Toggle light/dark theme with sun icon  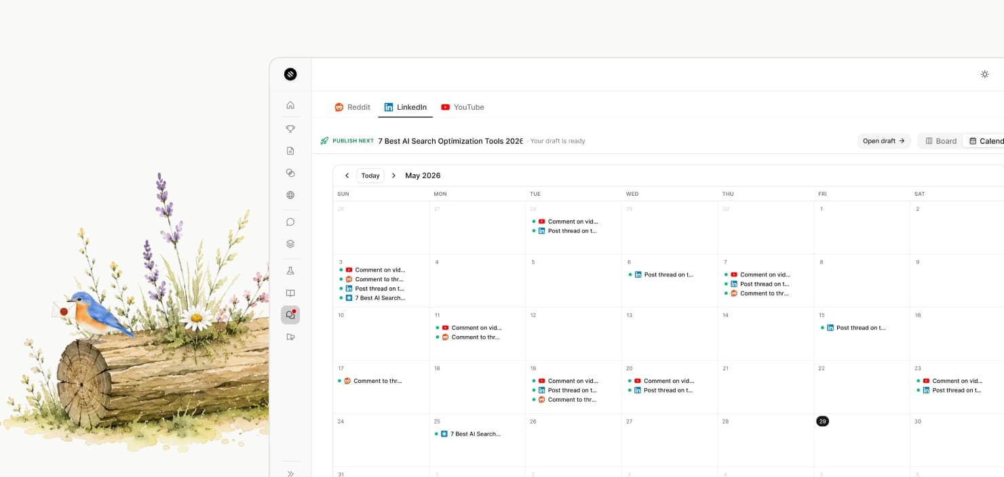tap(985, 75)
